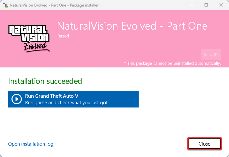Minimize the package installer window
The height and width of the screenshot is (157, 229).
click(x=191, y=5)
